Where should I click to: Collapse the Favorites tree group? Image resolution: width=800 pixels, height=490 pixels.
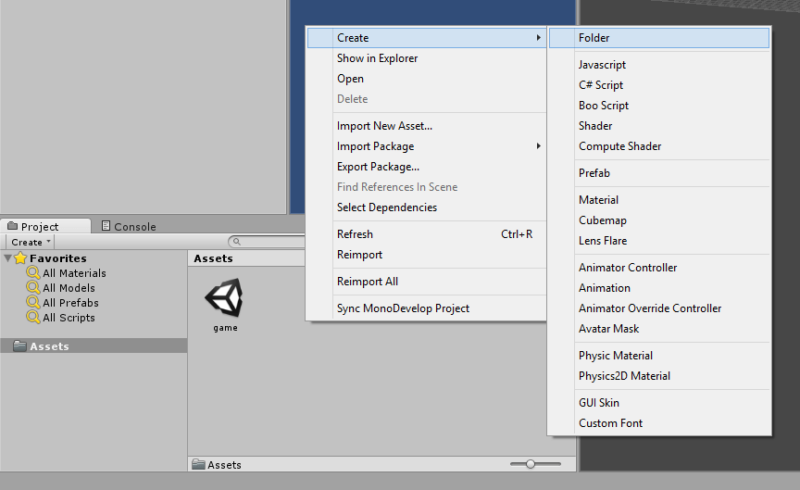[8, 258]
